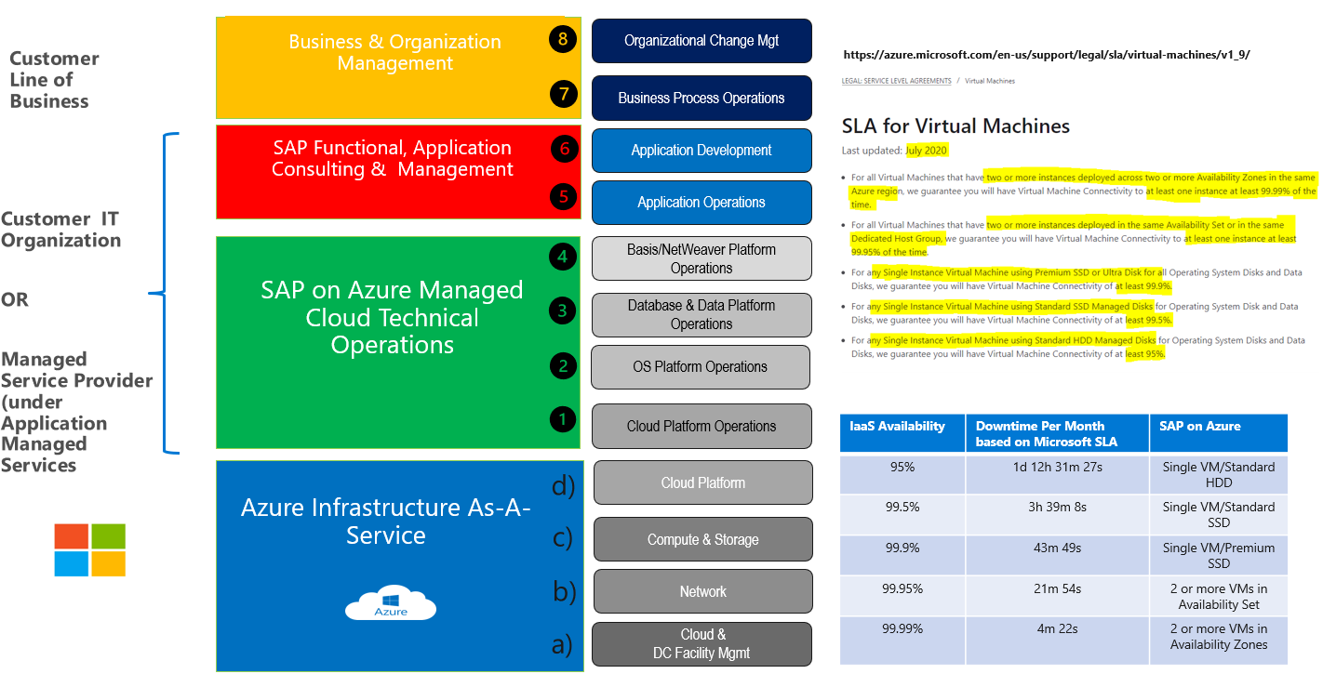The width and height of the screenshot is (1323, 687).
Task: Select the 99.99% availability table cell
Action: point(902,629)
